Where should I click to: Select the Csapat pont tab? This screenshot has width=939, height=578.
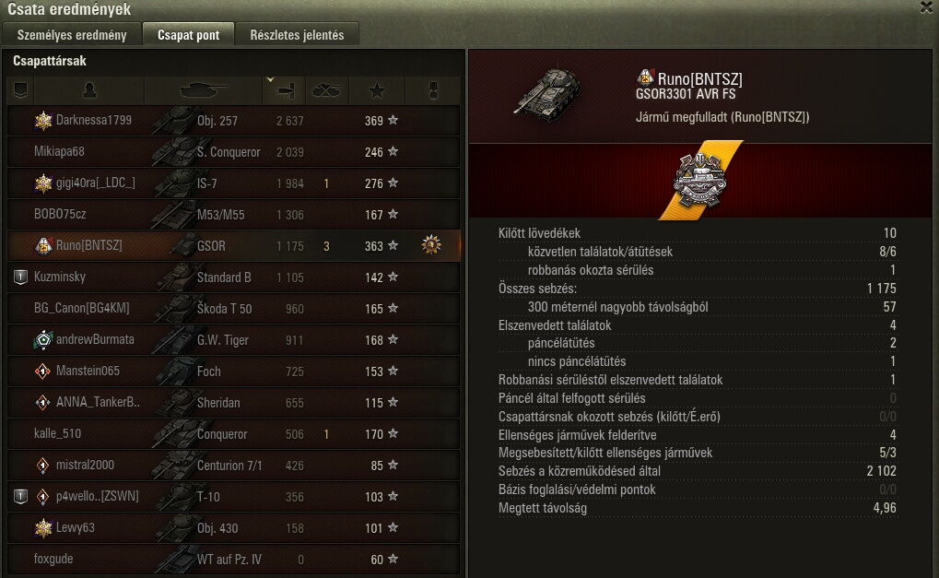(188, 35)
